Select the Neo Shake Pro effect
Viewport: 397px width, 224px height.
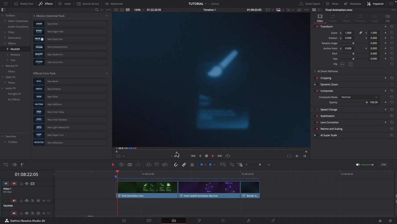(70, 54)
